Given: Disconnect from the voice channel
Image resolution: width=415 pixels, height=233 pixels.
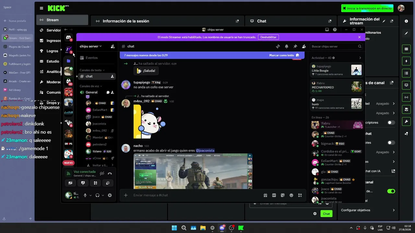Looking at the screenshot, I should coord(110,173).
